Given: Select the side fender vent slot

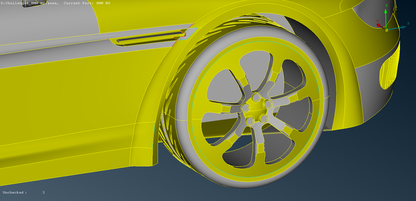Looking at the screenshot, I should point(150,37).
